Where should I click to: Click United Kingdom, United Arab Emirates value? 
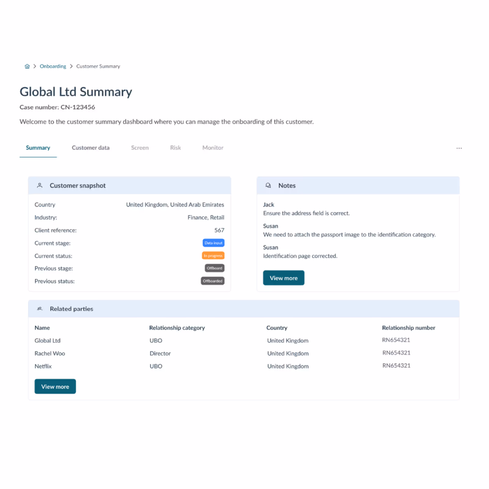pos(175,204)
